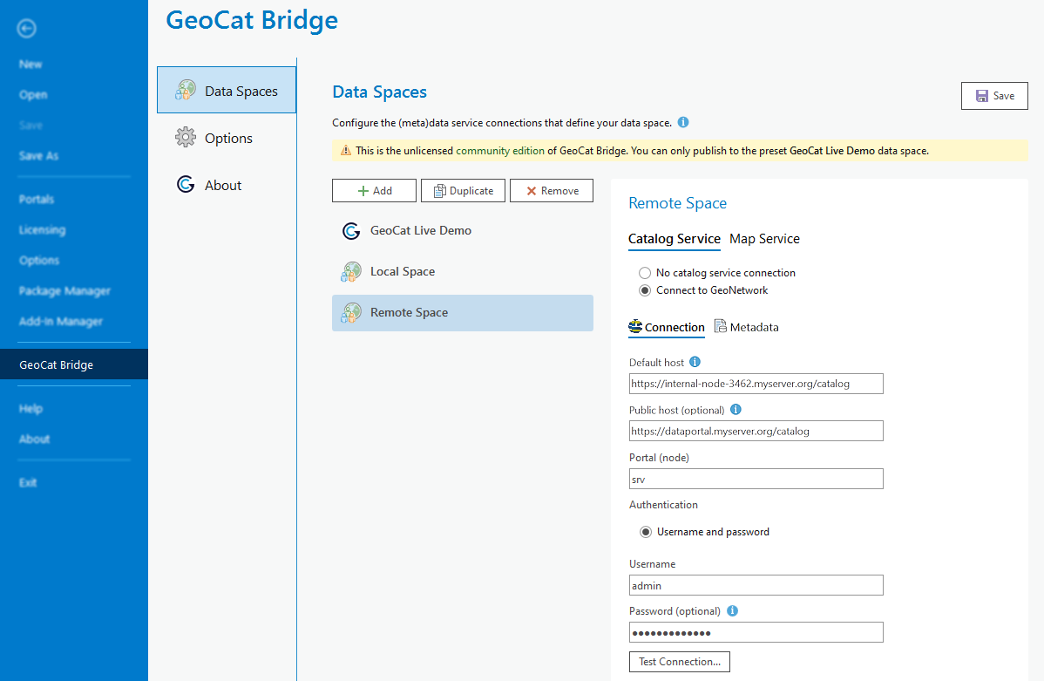Click the back arrow icon

pyautogui.click(x=27, y=29)
